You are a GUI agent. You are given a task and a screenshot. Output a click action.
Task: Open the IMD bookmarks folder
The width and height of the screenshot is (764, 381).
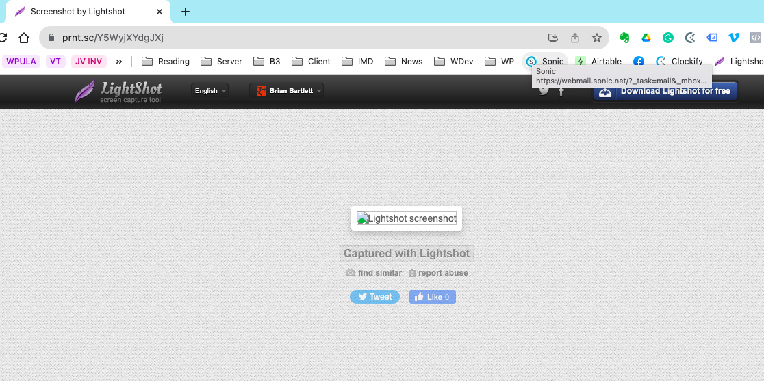[357, 62]
